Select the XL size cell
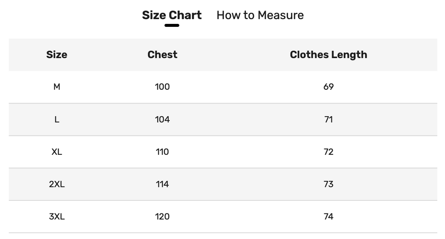This screenshot has width=445, height=239. pyautogui.click(x=57, y=152)
